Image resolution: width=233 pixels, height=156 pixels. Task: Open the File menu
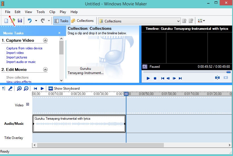pyautogui.click(x=8, y=12)
